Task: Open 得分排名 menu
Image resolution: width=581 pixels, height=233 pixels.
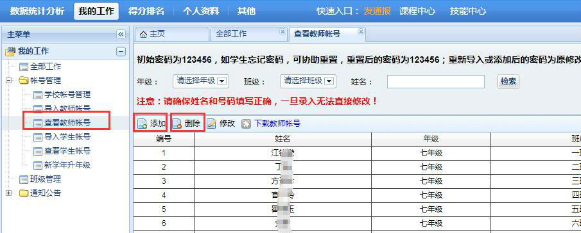Action: pos(146,11)
